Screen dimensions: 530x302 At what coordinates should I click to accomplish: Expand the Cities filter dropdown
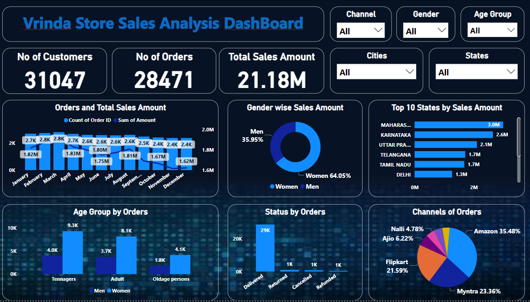pyautogui.click(x=410, y=72)
